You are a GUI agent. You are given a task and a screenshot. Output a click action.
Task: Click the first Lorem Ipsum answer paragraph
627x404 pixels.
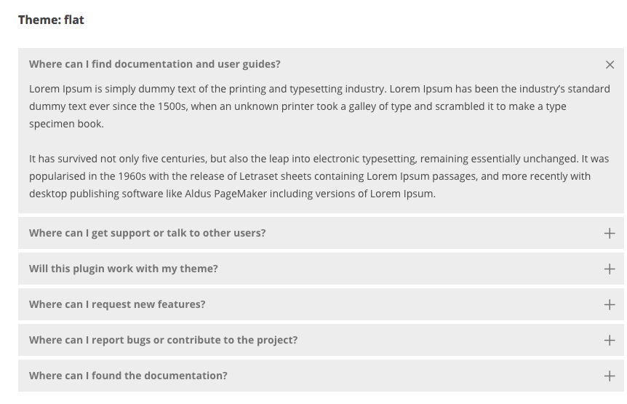tap(291, 106)
